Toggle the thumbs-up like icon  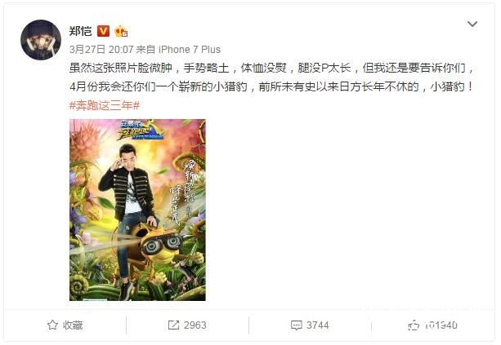click(414, 325)
